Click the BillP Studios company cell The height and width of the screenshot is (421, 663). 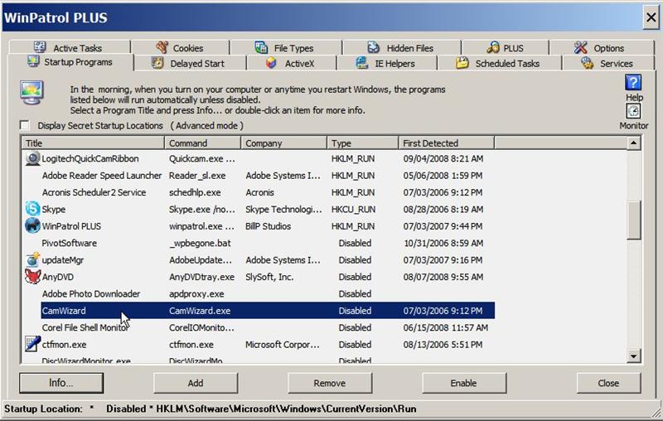268,226
